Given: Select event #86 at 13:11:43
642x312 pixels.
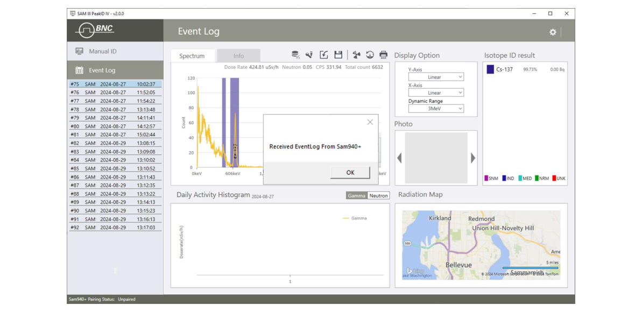Looking at the screenshot, I should (115, 177).
